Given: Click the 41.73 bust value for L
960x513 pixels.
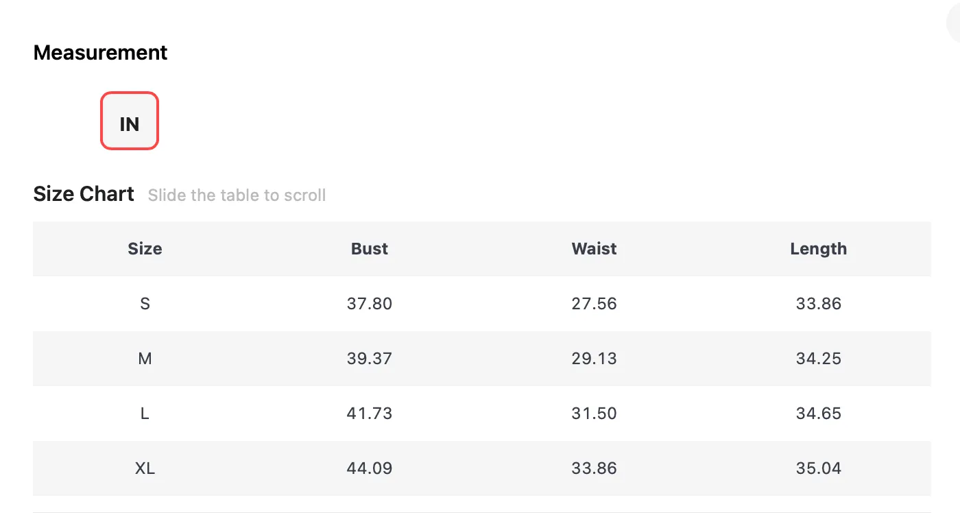Looking at the screenshot, I should [x=370, y=413].
